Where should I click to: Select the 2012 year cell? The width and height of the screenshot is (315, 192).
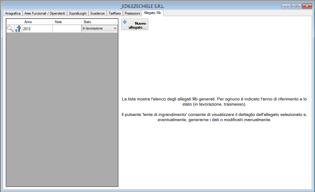(38, 29)
